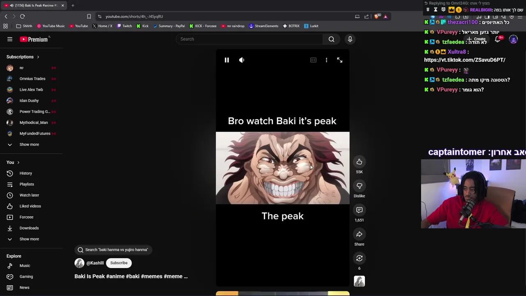This screenshot has height=296, width=526.
Task: Open the account avatar menu
Action: click(513, 39)
